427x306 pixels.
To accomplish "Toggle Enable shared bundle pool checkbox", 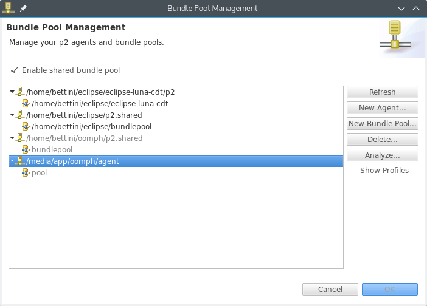I will [14, 70].
